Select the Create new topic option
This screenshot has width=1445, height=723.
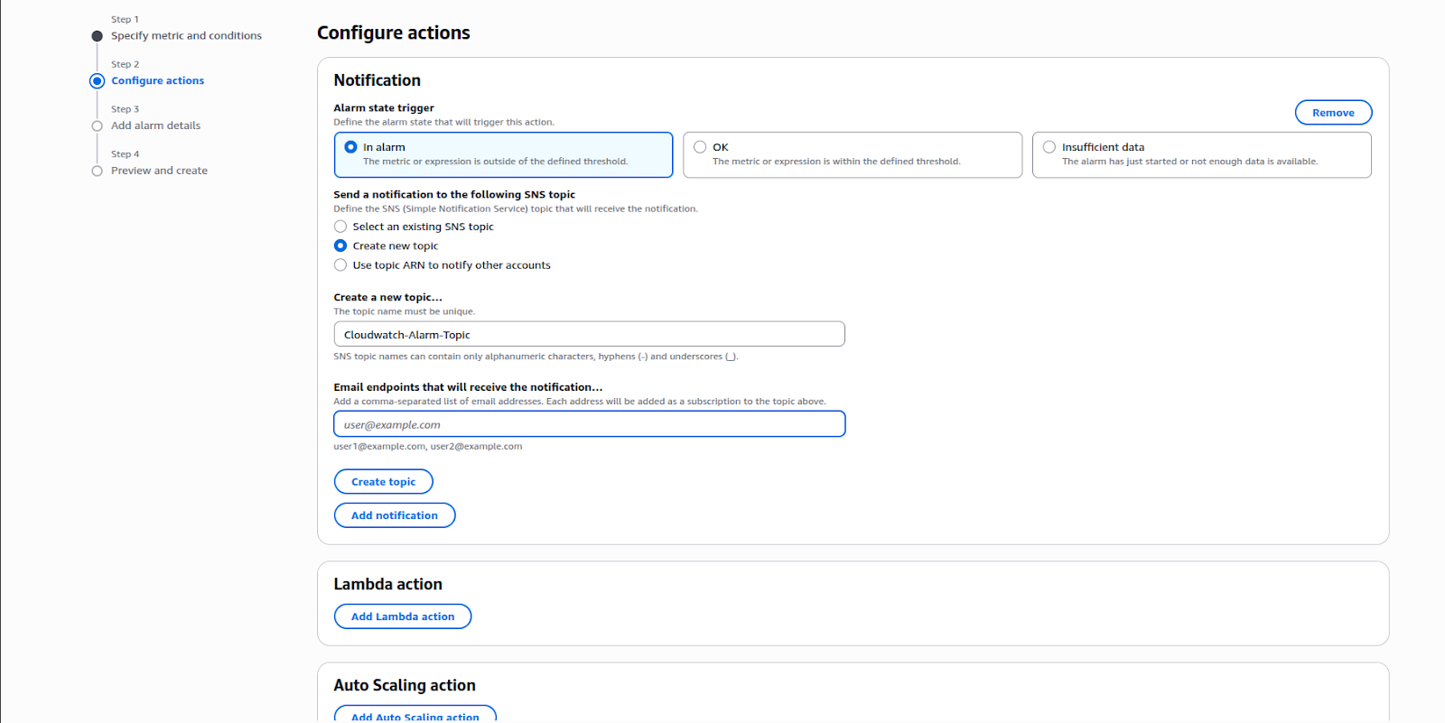[340, 246]
